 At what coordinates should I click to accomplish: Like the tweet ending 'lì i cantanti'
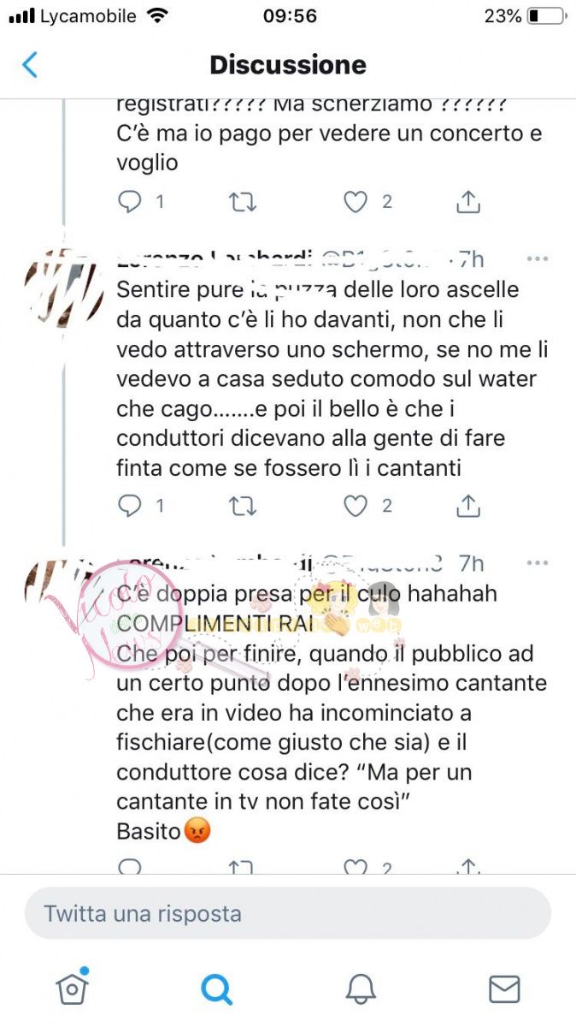pyautogui.click(x=356, y=506)
